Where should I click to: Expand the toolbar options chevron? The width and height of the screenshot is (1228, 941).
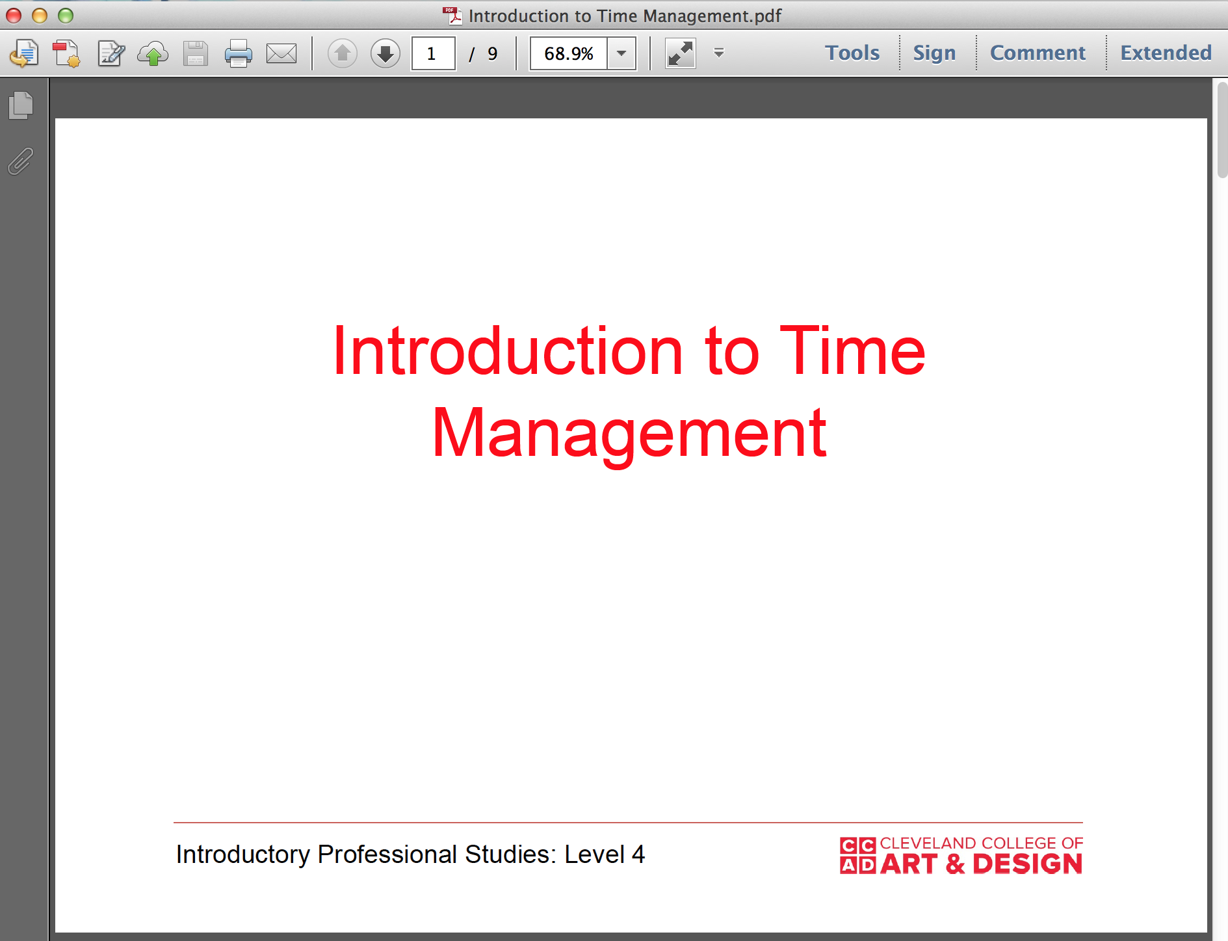[718, 53]
